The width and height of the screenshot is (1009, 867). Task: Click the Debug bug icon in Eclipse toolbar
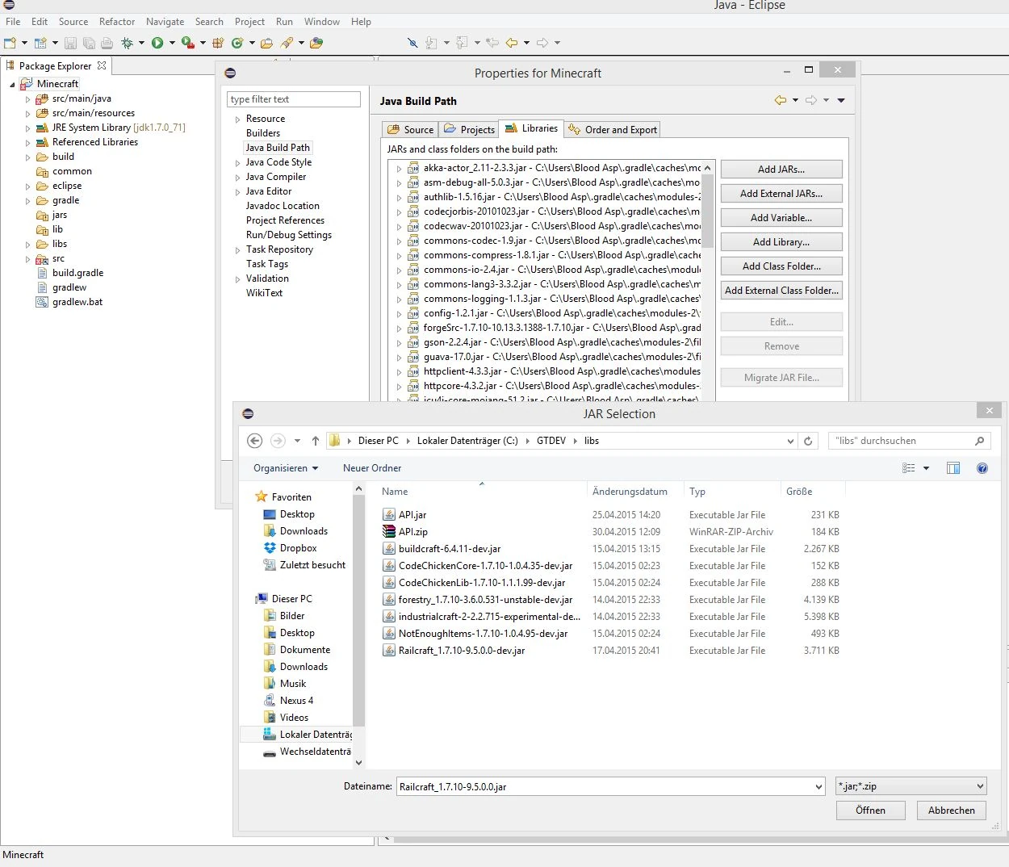click(x=127, y=43)
